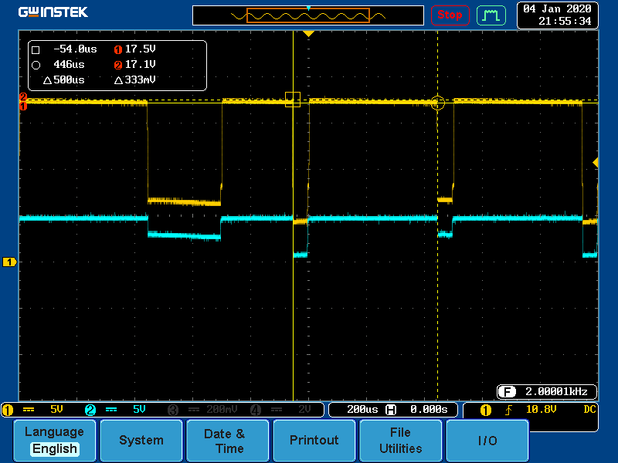Click the red 1 marker in cursor readout
The height and width of the screenshot is (463, 618).
pos(118,49)
